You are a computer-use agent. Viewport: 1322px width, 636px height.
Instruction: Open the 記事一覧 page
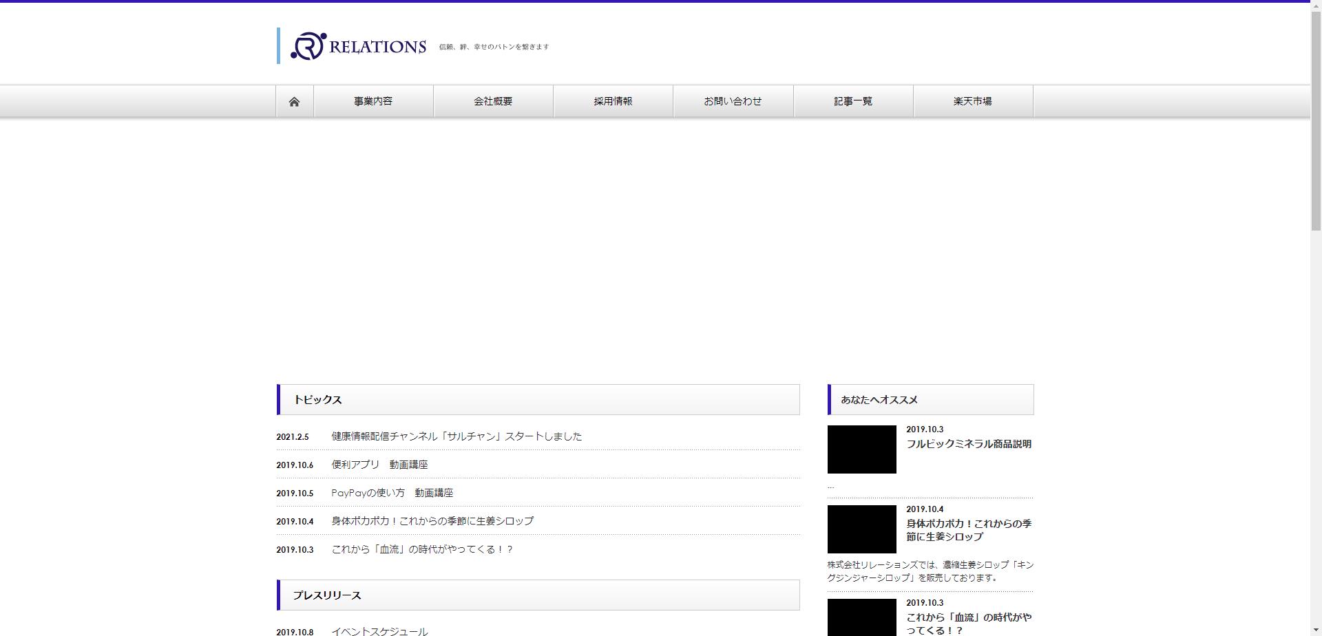point(852,100)
